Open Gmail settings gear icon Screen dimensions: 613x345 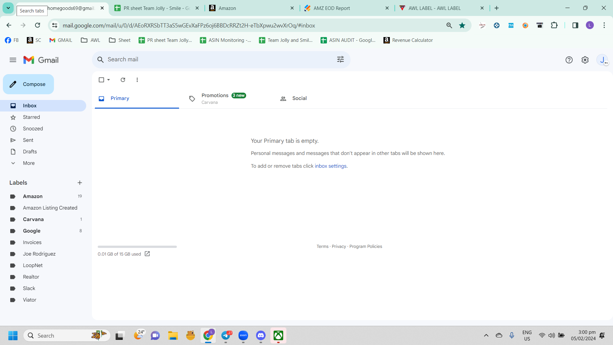(585, 60)
